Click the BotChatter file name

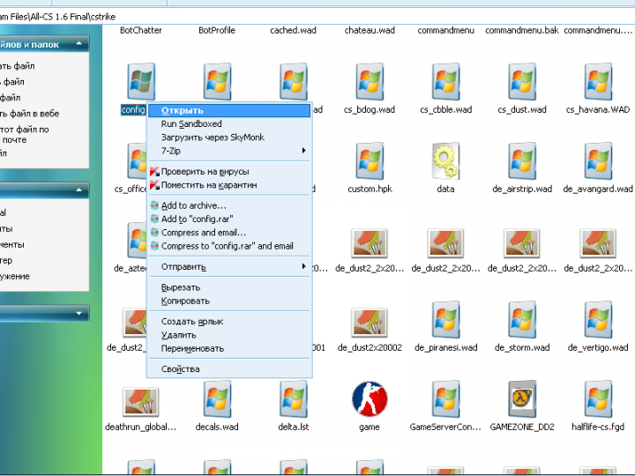[141, 30]
